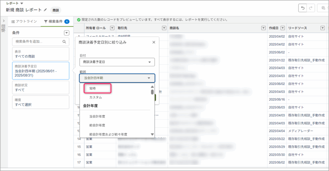Click the magnifier icon in filter search
The image size is (329, 171).
pyautogui.click(x=64, y=42)
